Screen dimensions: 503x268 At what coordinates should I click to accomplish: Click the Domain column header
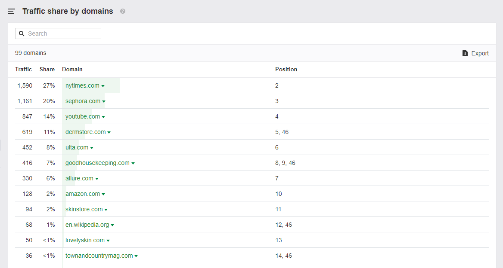tap(72, 70)
